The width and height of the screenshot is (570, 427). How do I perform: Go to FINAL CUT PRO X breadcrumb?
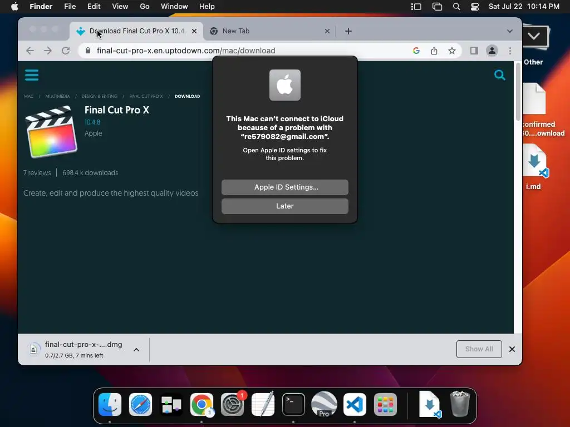tap(146, 96)
